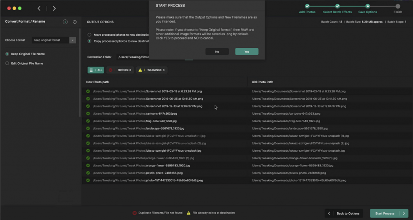Click the Select Batch Effects step indicator
Viewport: 413px width, 220px height.
(x=338, y=6)
